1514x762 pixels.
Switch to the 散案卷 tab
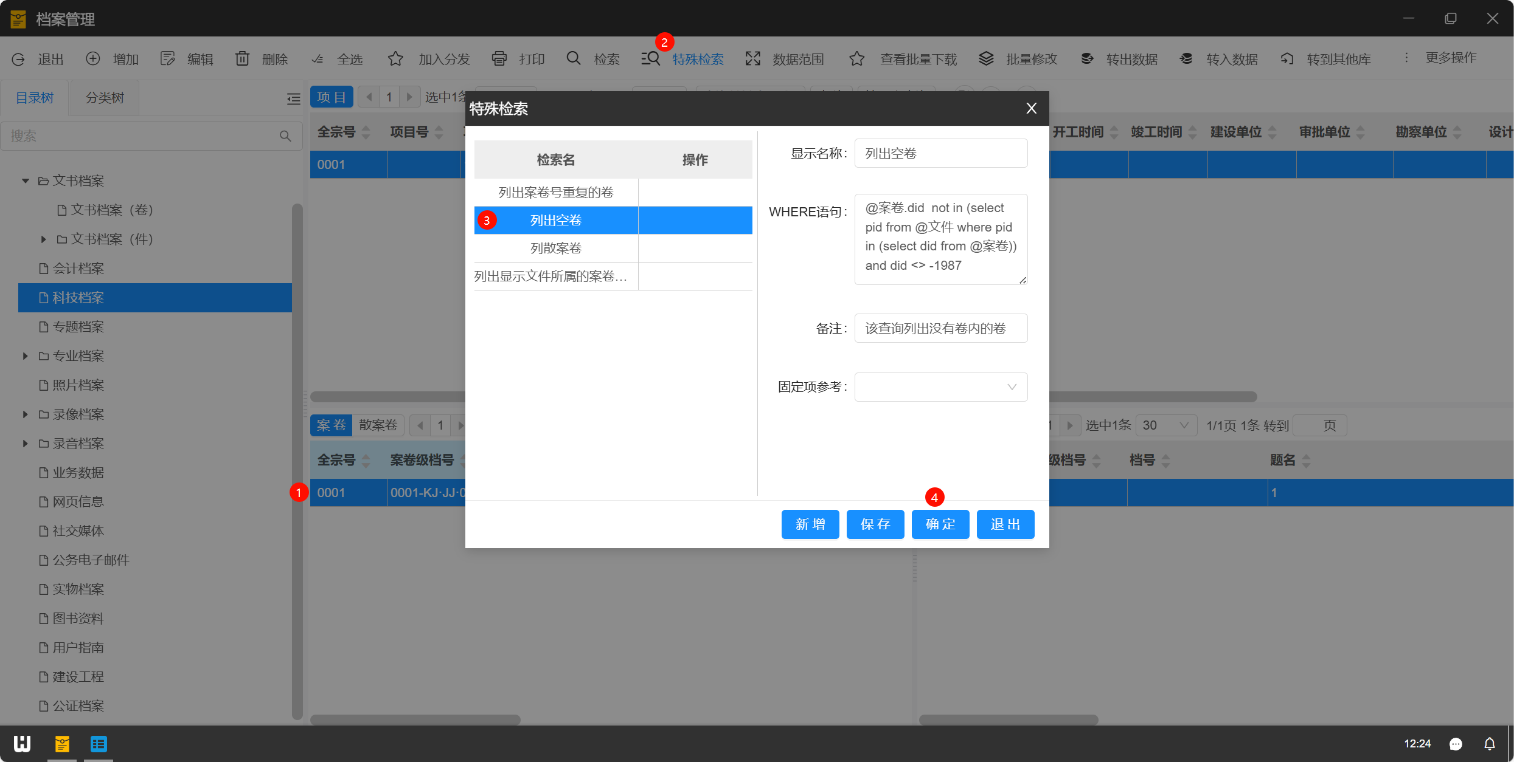click(x=378, y=425)
